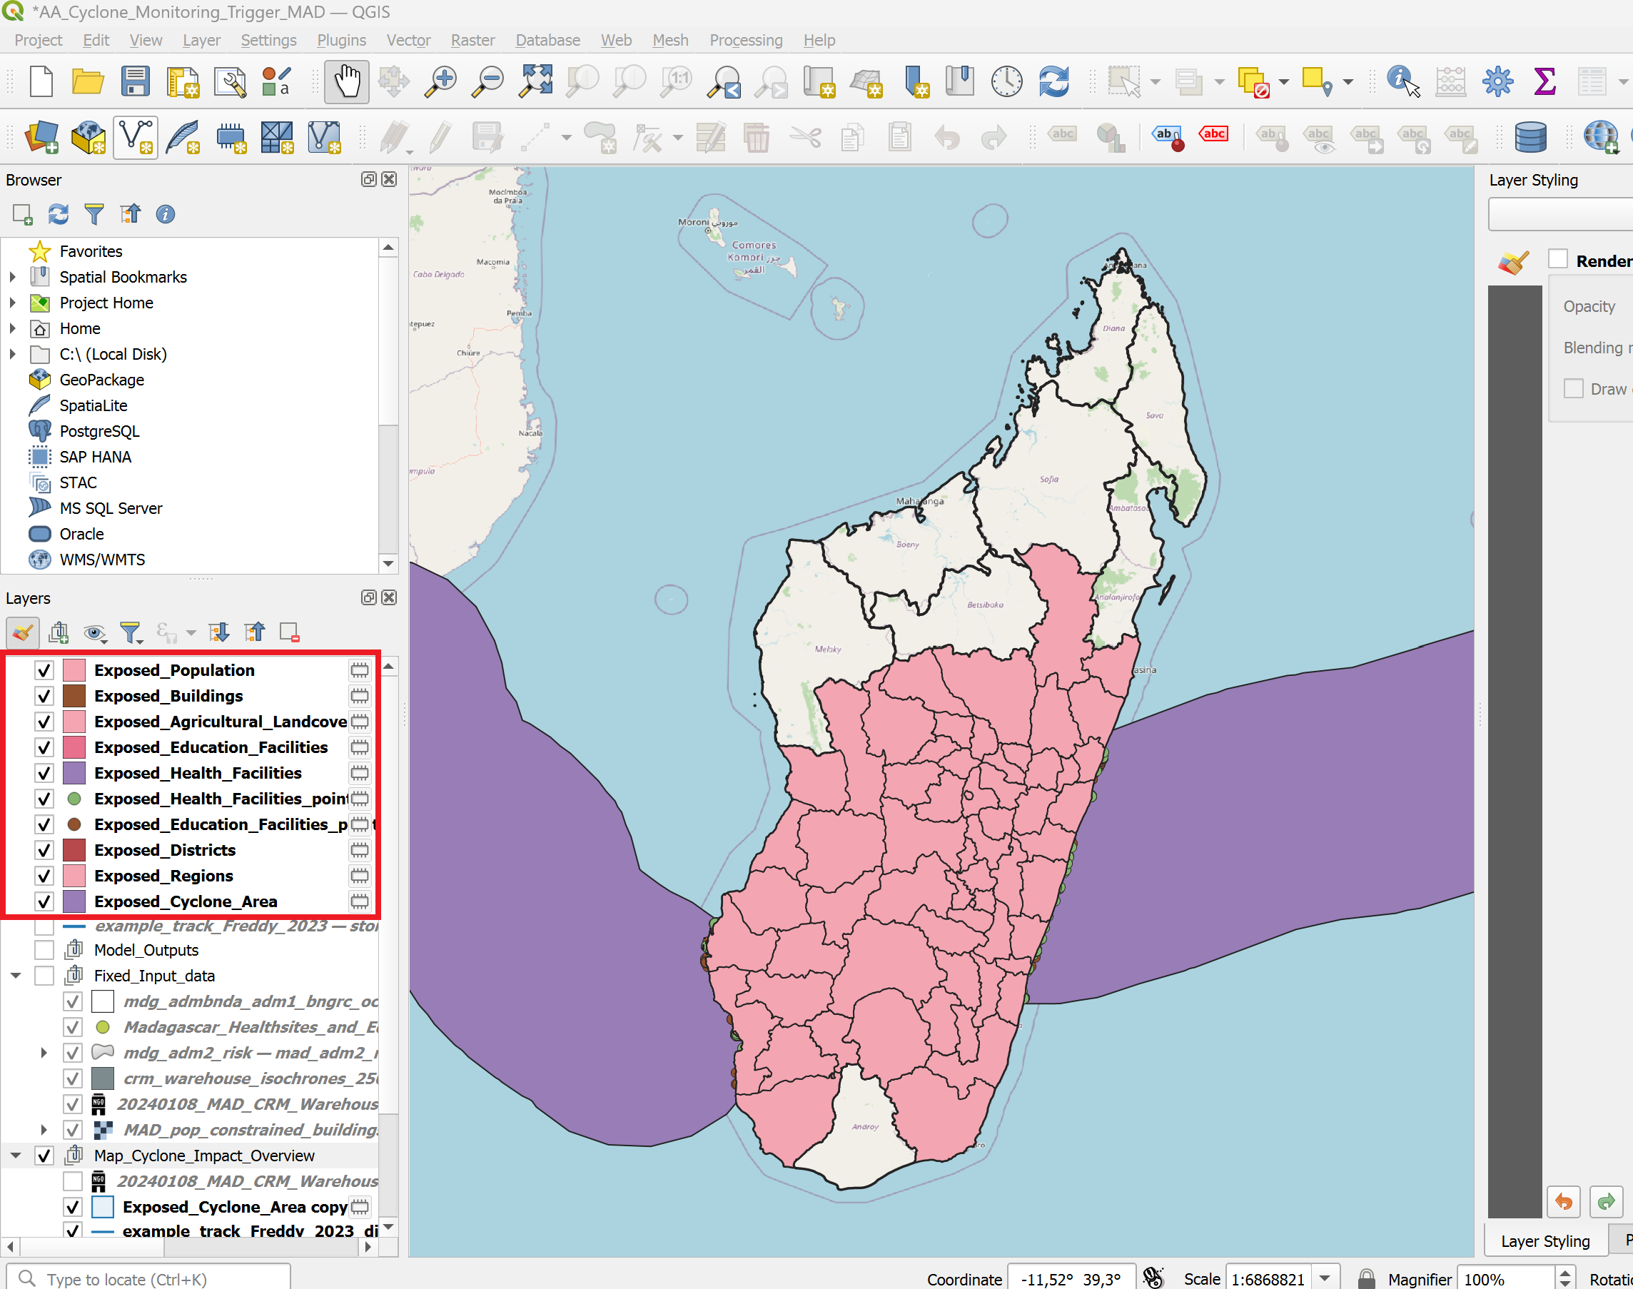
Task: Select the Pan Map hand tool
Action: pyautogui.click(x=347, y=81)
